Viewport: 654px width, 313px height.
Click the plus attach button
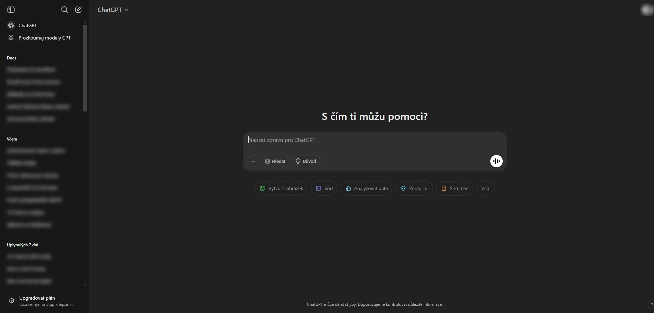click(x=253, y=161)
